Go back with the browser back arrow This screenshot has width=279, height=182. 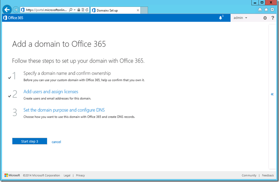[x=7, y=10]
